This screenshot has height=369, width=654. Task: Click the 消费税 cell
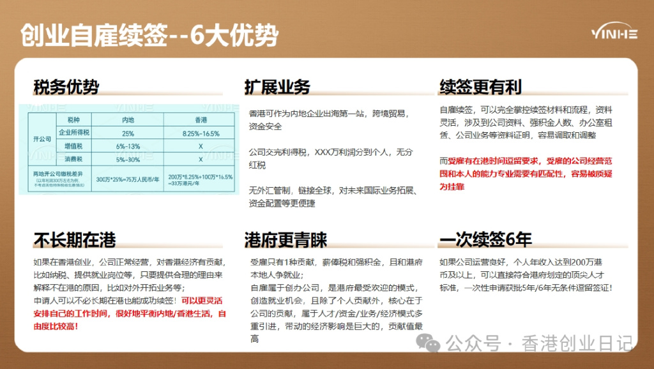[74, 159]
